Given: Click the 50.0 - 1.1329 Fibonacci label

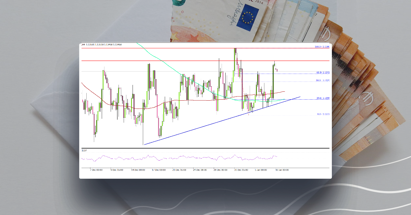Looking at the screenshot, I should click(321, 80).
